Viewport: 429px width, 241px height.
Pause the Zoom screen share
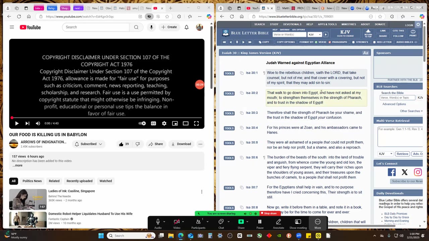tap(260, 223)
